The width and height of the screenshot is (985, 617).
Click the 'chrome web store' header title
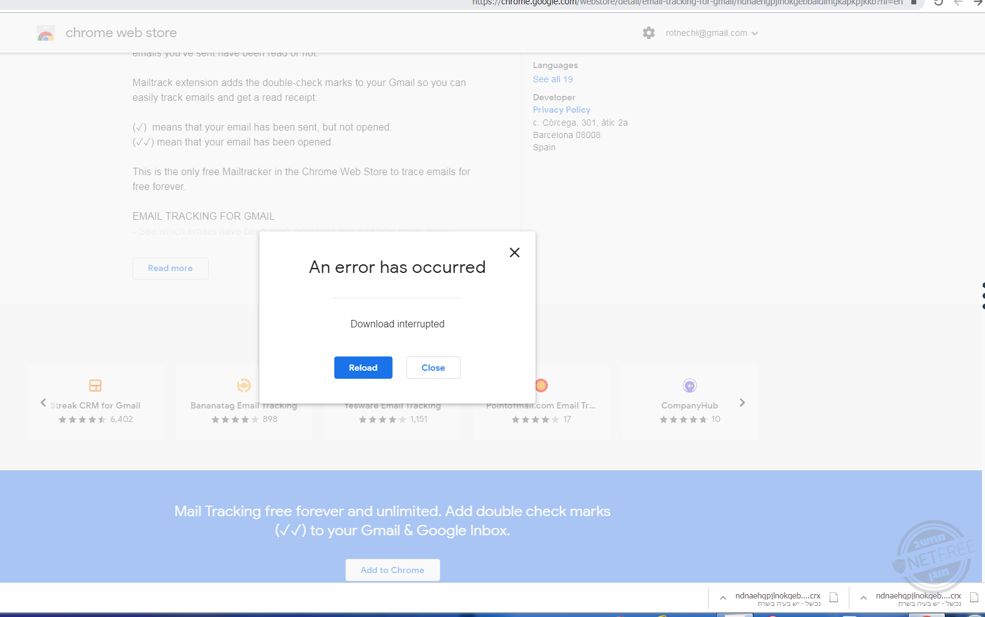(x=121, y=33)
